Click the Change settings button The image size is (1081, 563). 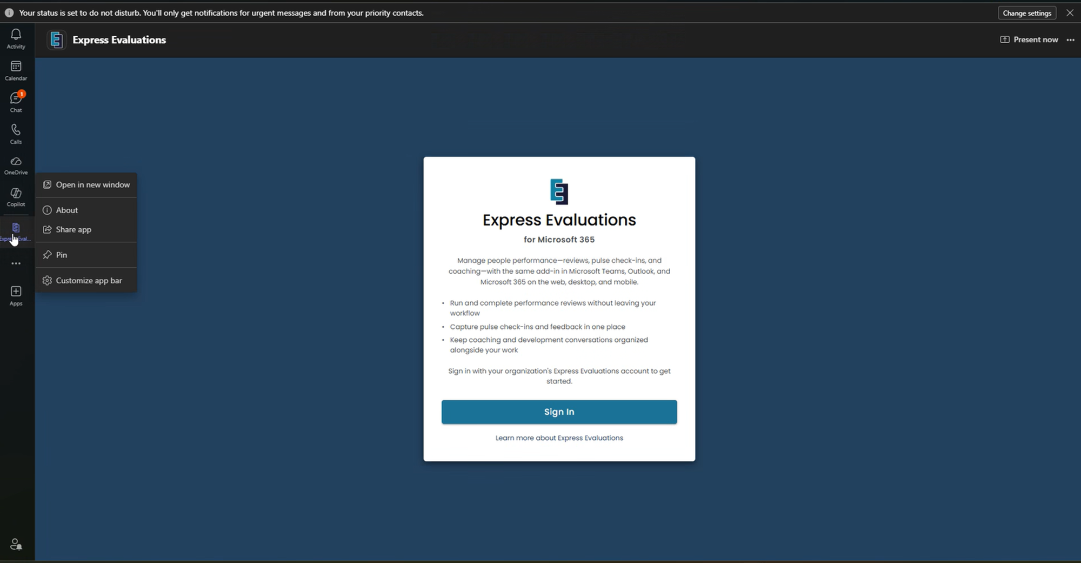tap(1027, 13)
